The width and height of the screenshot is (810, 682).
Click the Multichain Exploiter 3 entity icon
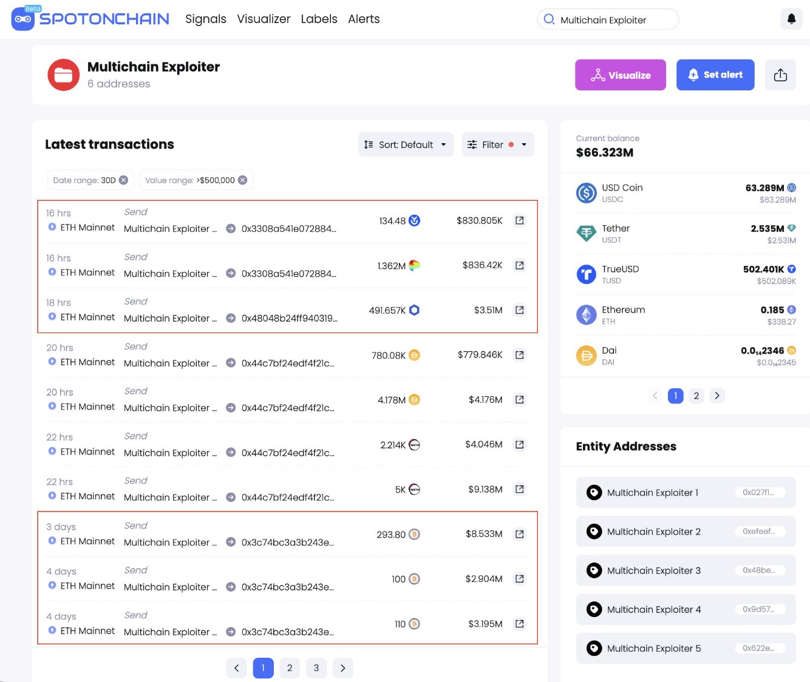(x=594, y=570)
